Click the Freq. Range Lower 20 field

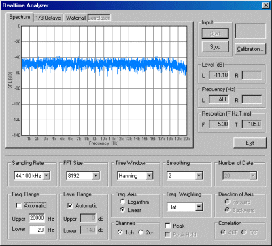coord(37,230)
